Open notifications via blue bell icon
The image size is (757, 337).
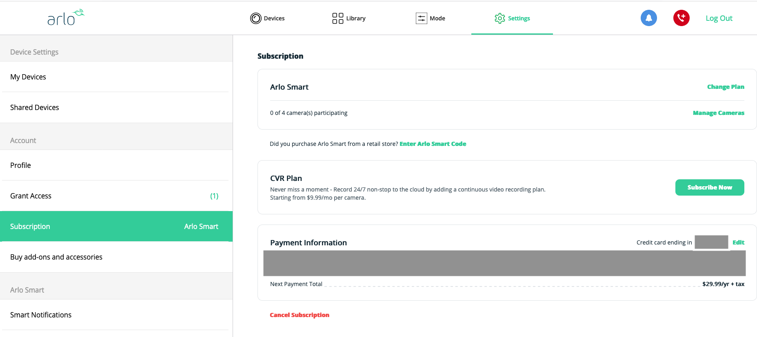tap(648, 18)
